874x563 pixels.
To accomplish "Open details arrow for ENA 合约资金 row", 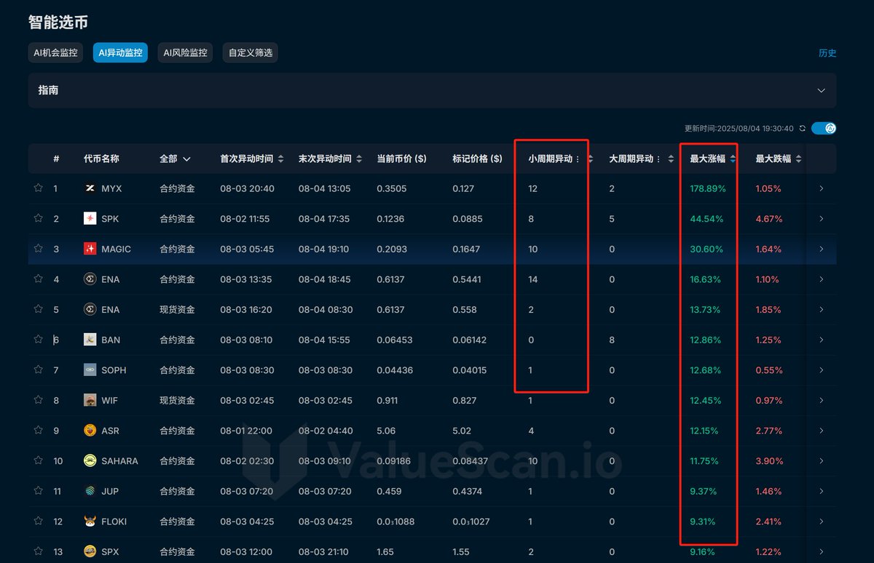I will (822, 279).
